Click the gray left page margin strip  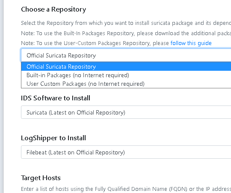[2, 96]
